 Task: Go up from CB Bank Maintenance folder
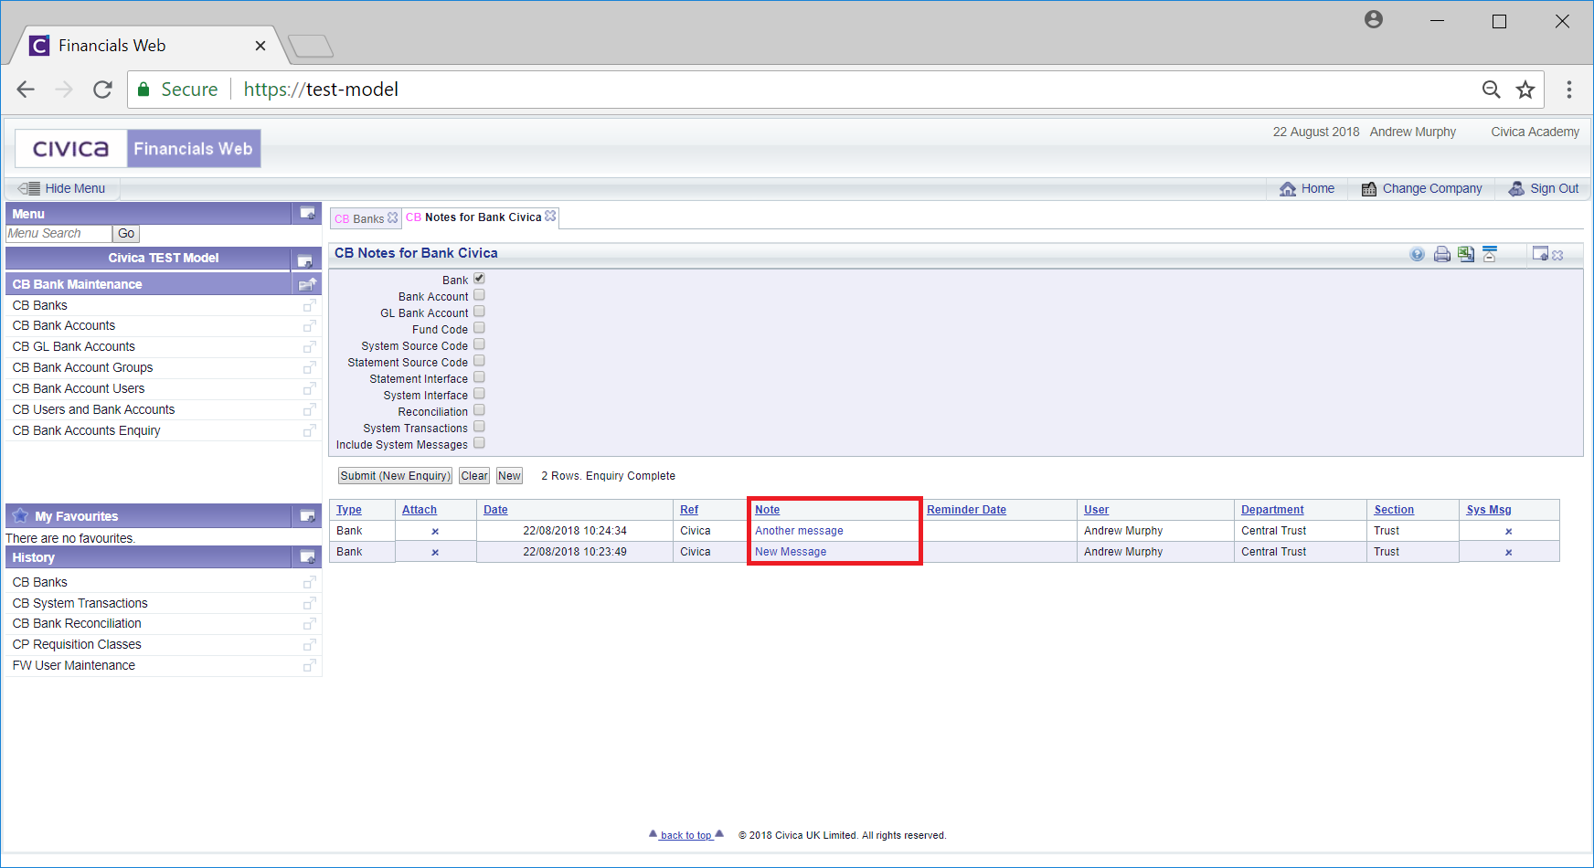point(308,284)
